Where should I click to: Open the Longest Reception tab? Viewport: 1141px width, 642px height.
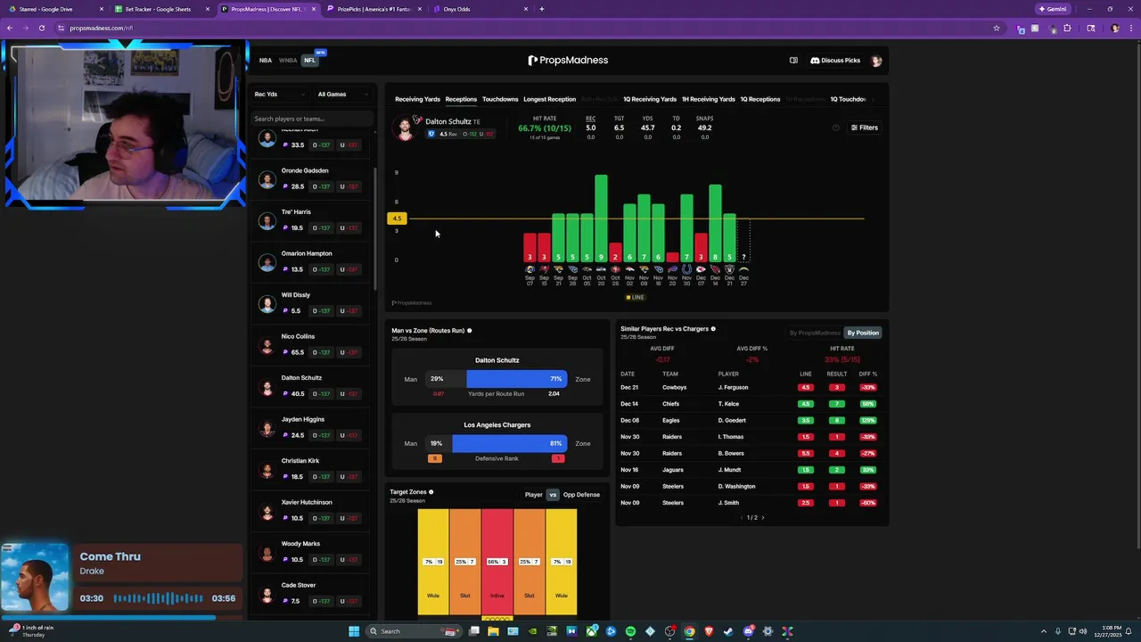click(x=549, y=99)
